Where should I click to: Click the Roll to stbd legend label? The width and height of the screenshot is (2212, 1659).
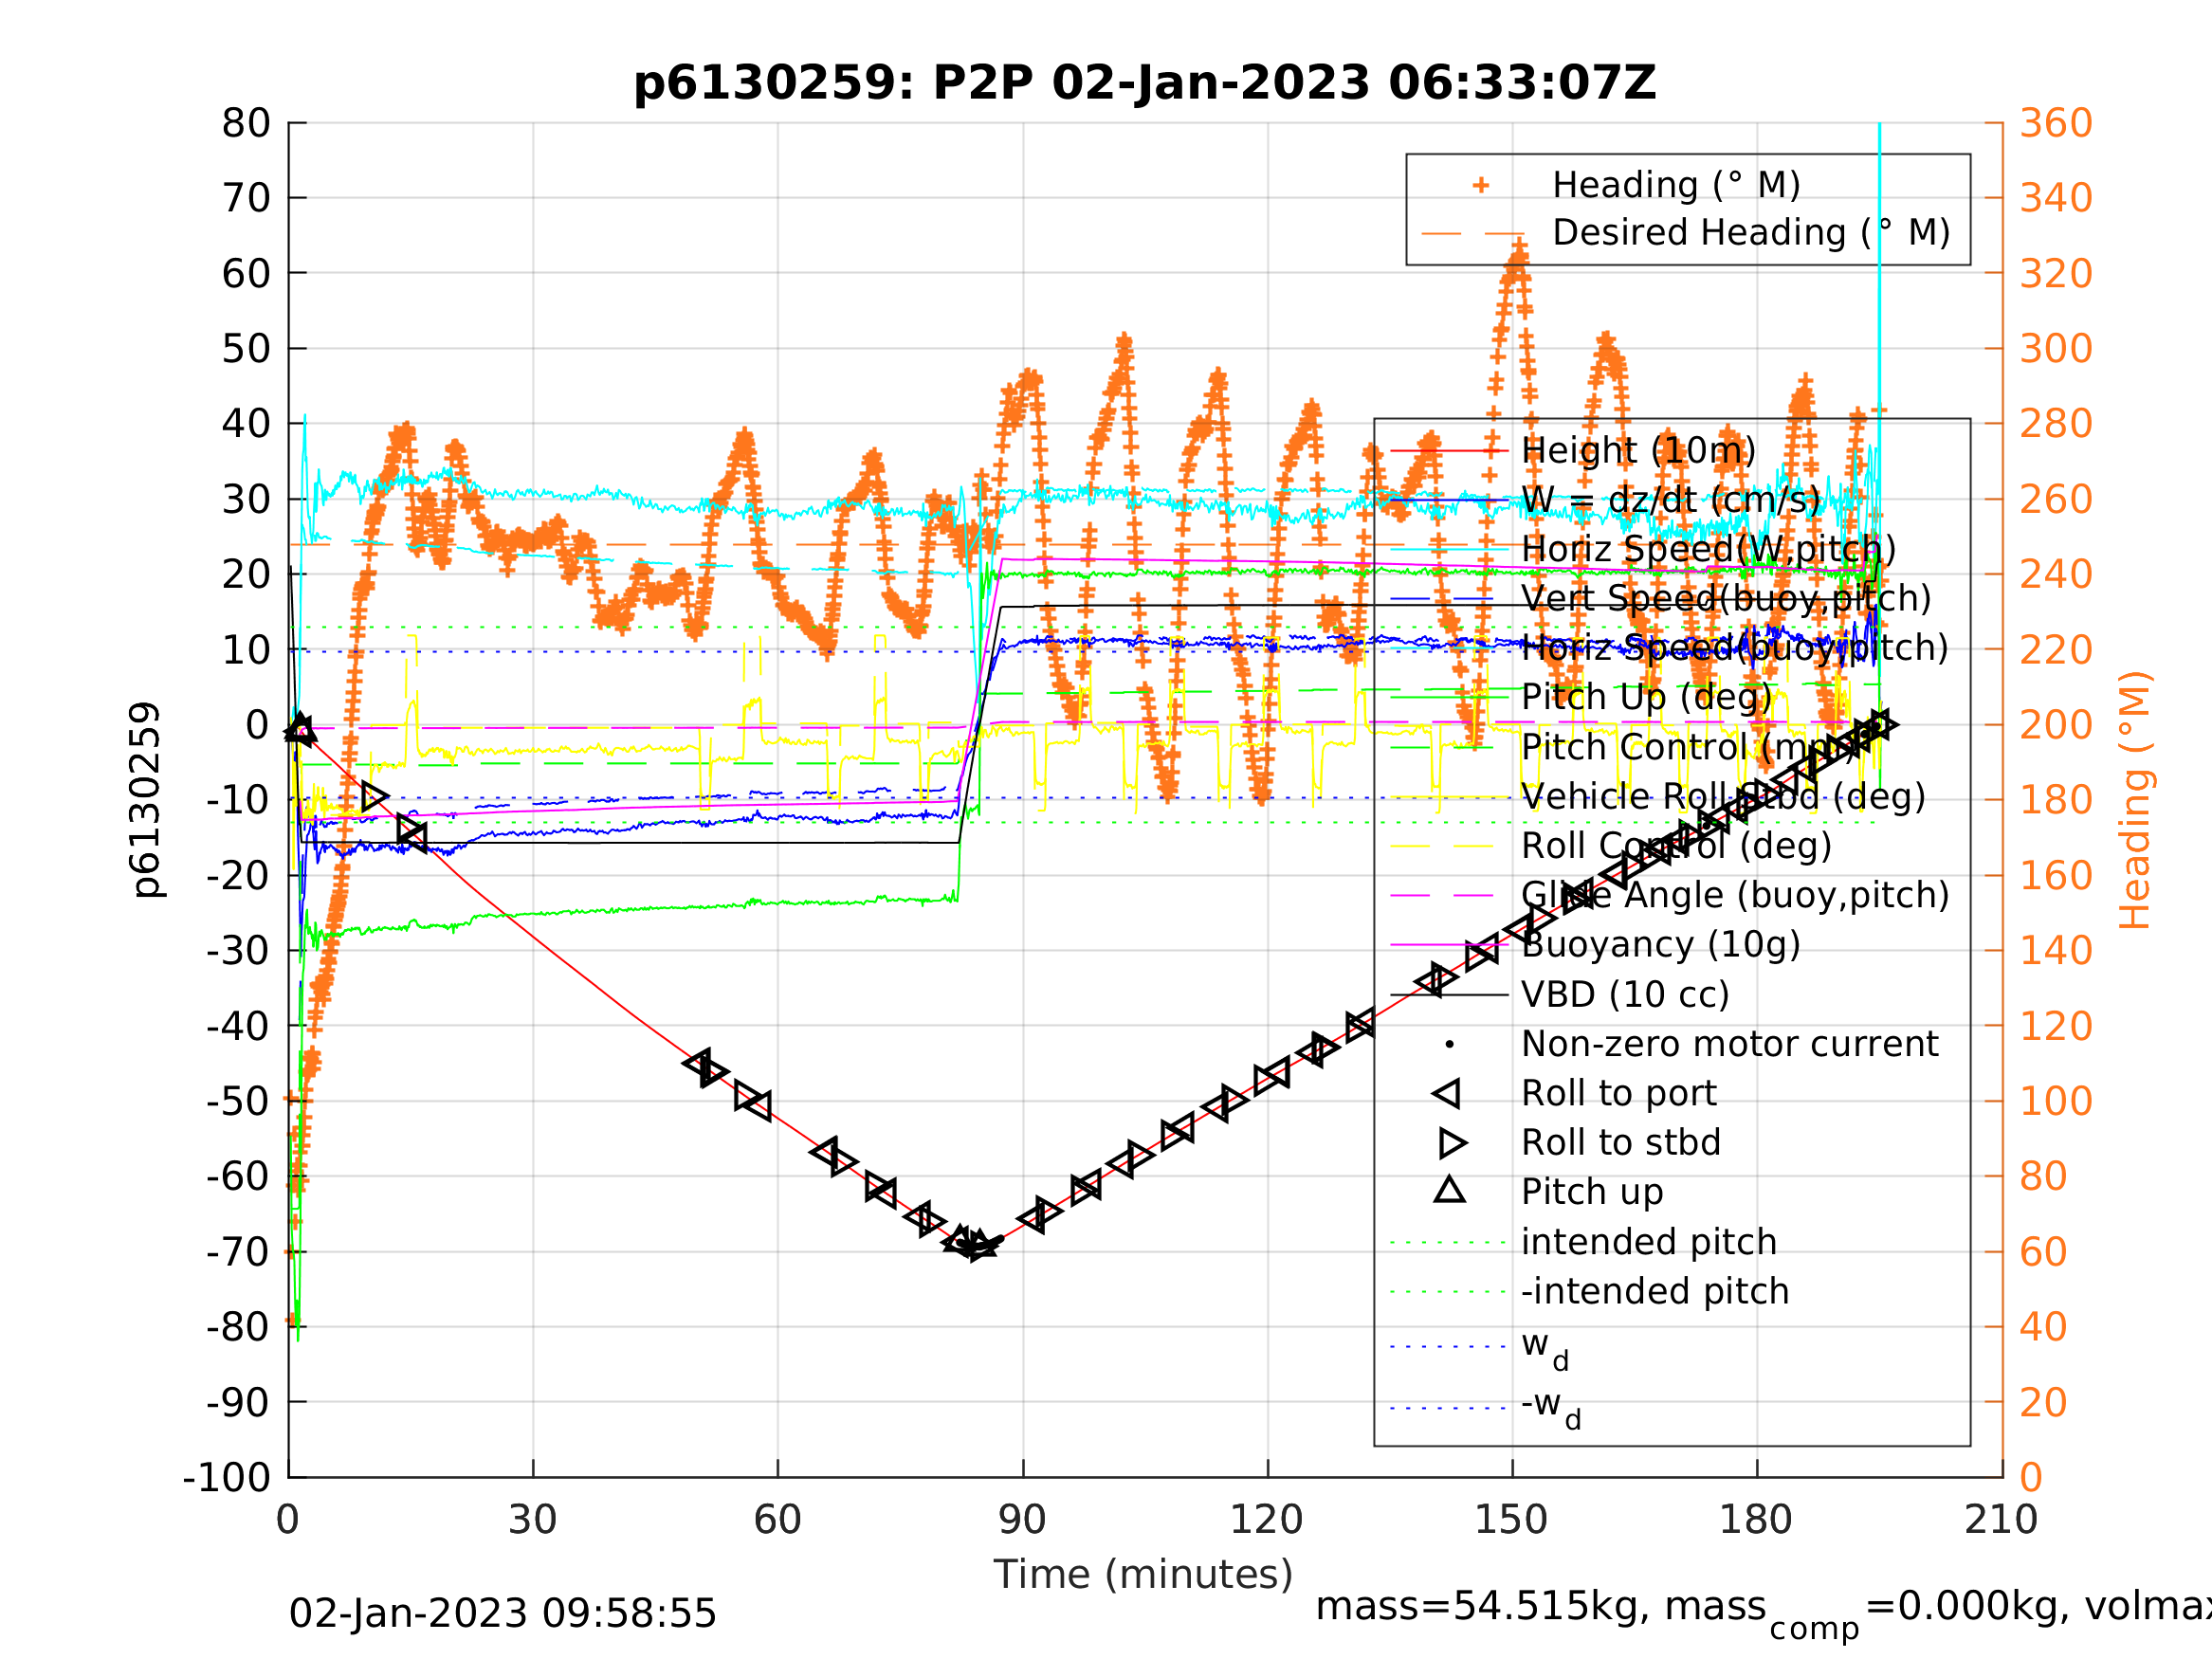pyautogui.click(x=1621, y=1143)
